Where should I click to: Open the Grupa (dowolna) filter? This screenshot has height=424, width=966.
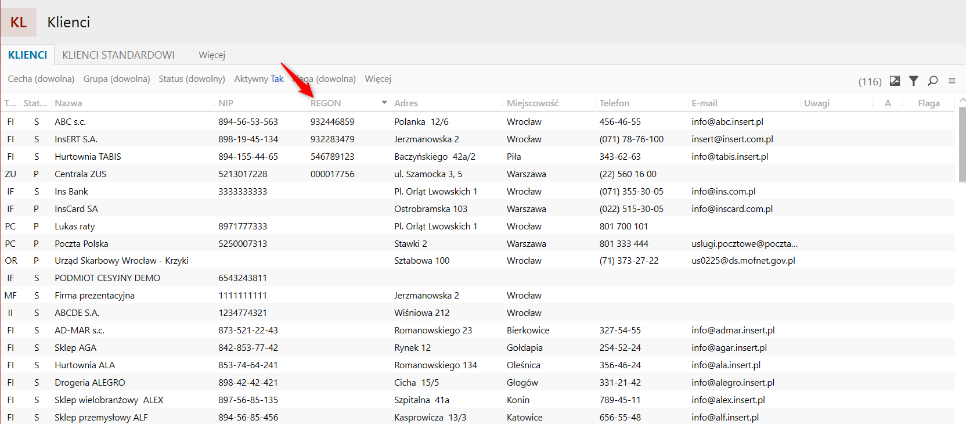pos(117,79)
